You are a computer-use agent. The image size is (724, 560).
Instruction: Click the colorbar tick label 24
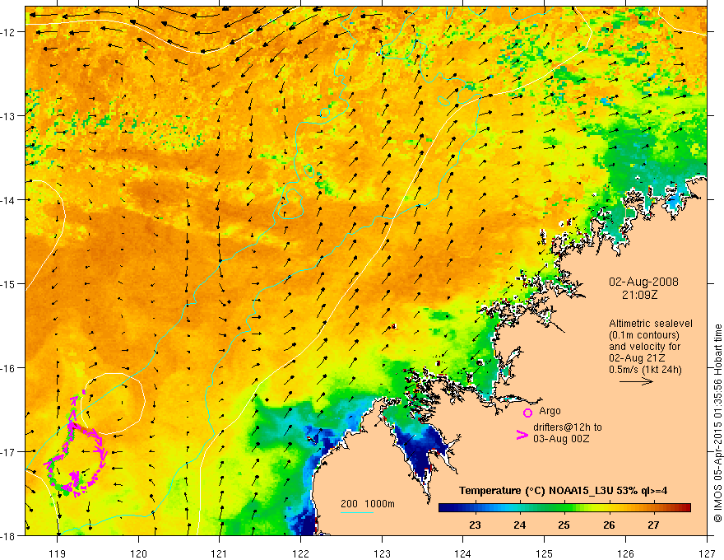(519, 525)
